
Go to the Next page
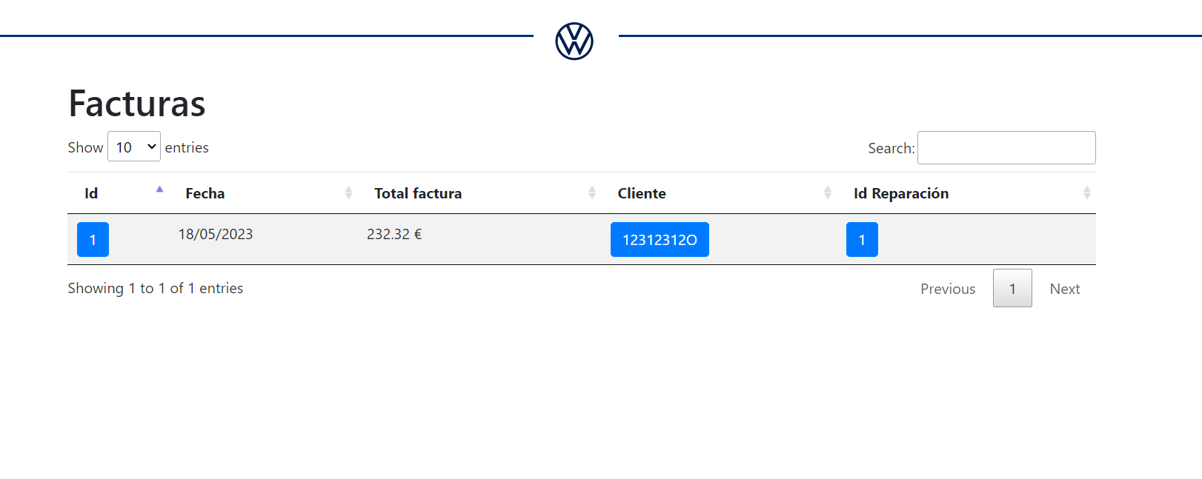[1064, 289]
